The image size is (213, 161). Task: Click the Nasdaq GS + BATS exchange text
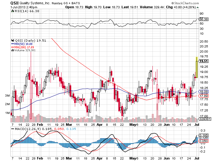point(66,3)
